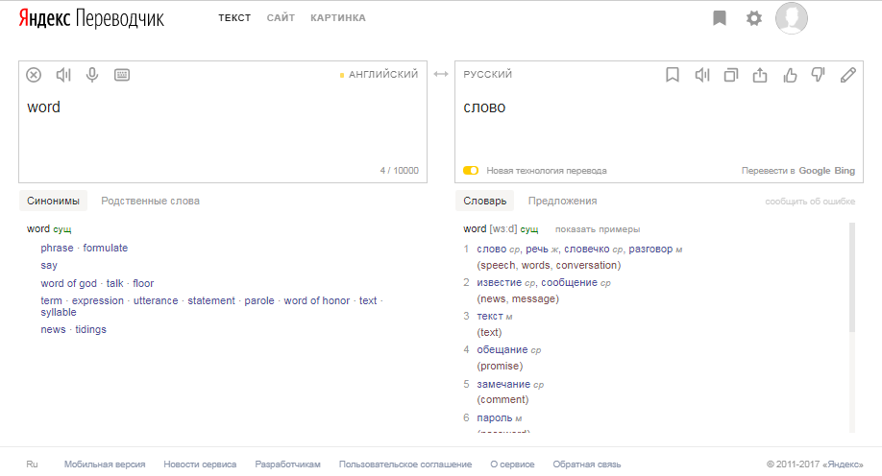Open the Пользовательское соглашение link
882x476 pixels.
pyautogui.click(x=405, y=464)
